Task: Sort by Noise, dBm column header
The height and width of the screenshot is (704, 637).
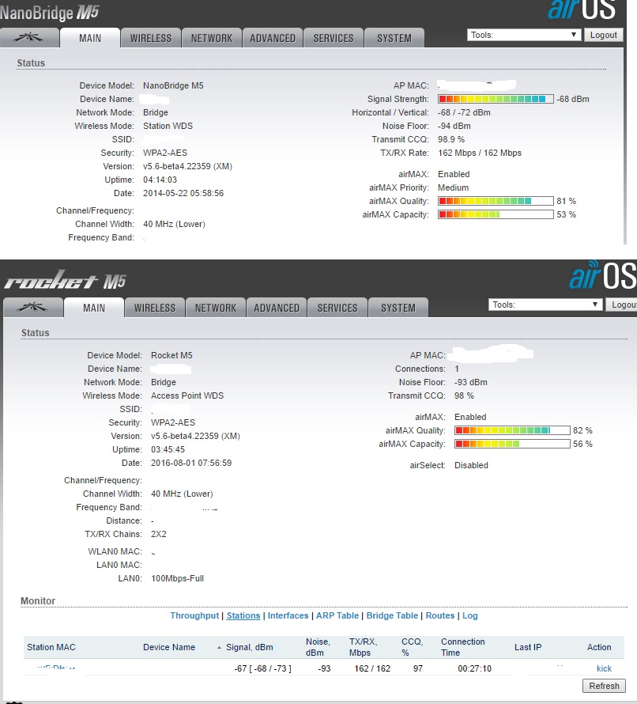Action: point(318,647)
